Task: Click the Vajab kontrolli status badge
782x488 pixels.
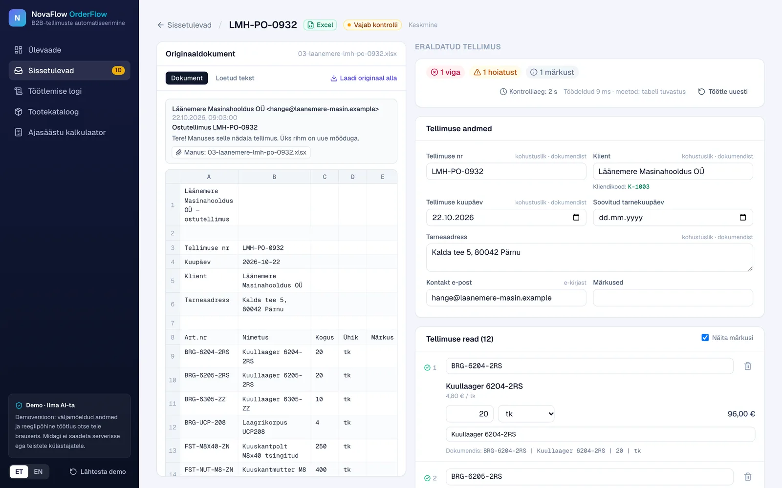Action: point(372,25)
